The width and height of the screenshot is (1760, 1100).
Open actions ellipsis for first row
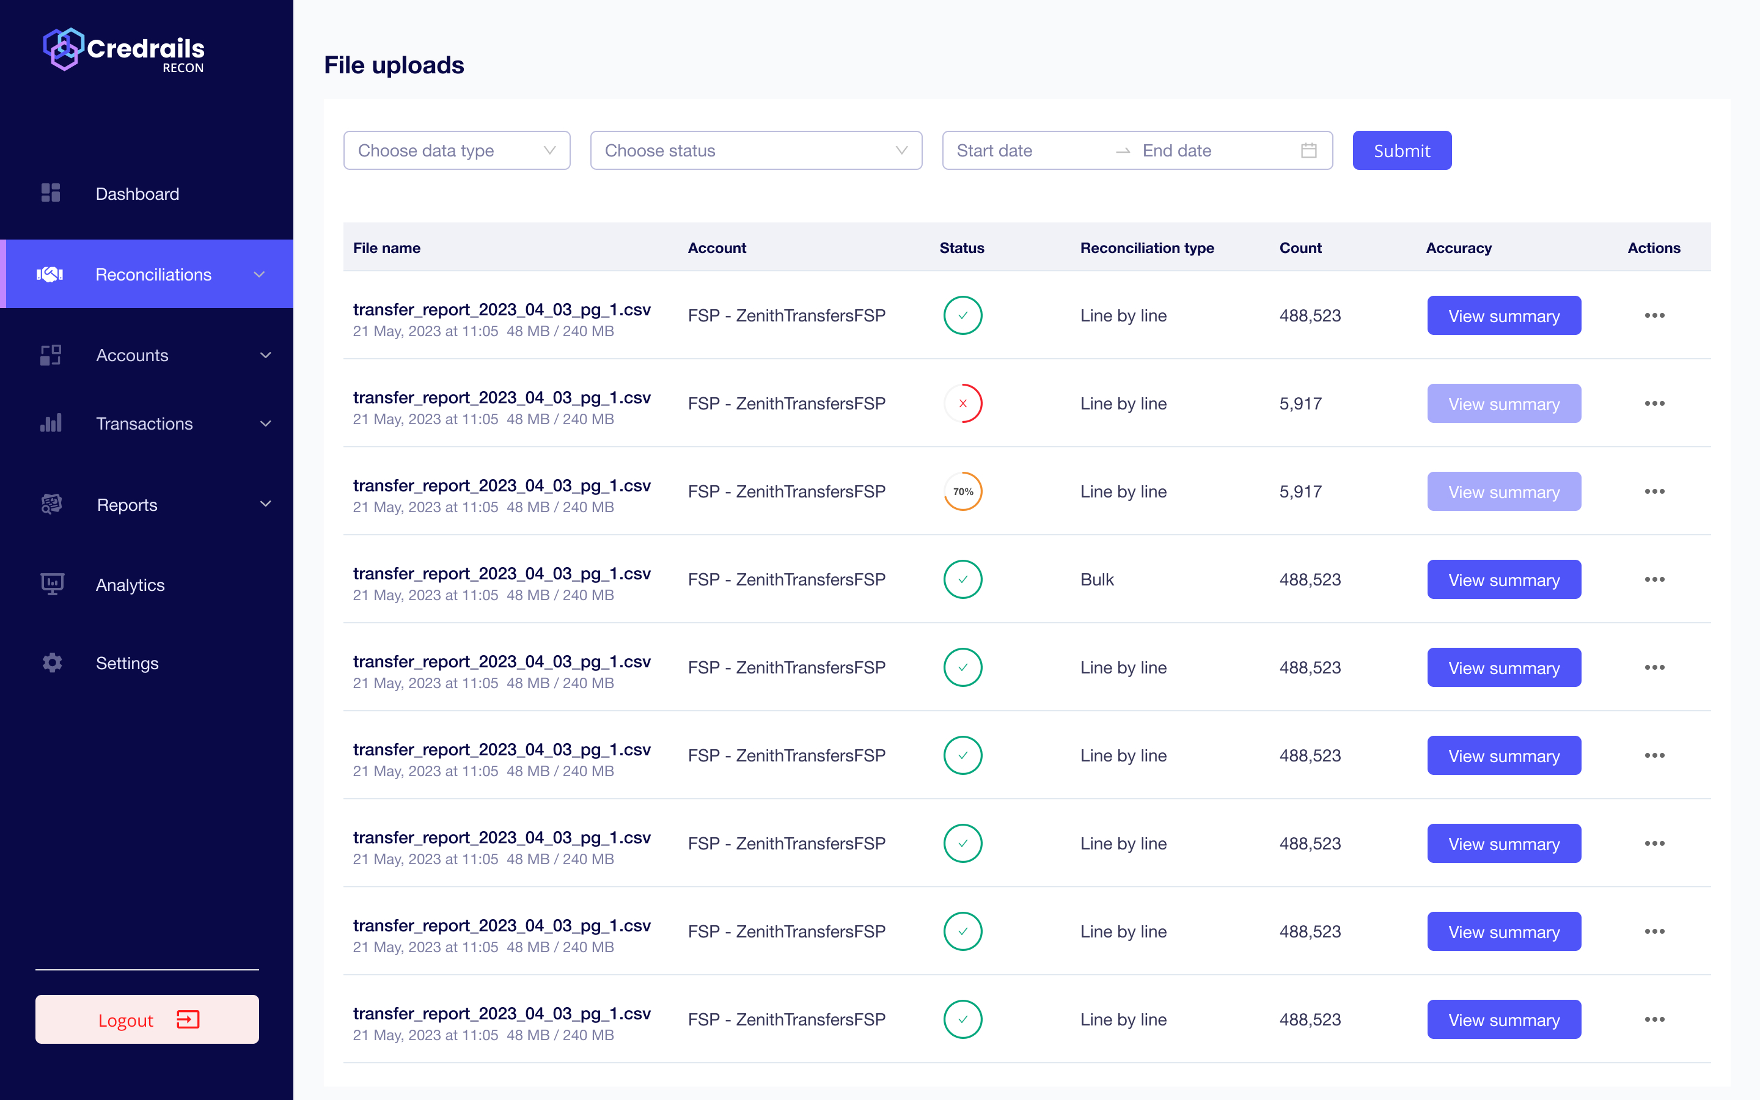click(1654, 315)
